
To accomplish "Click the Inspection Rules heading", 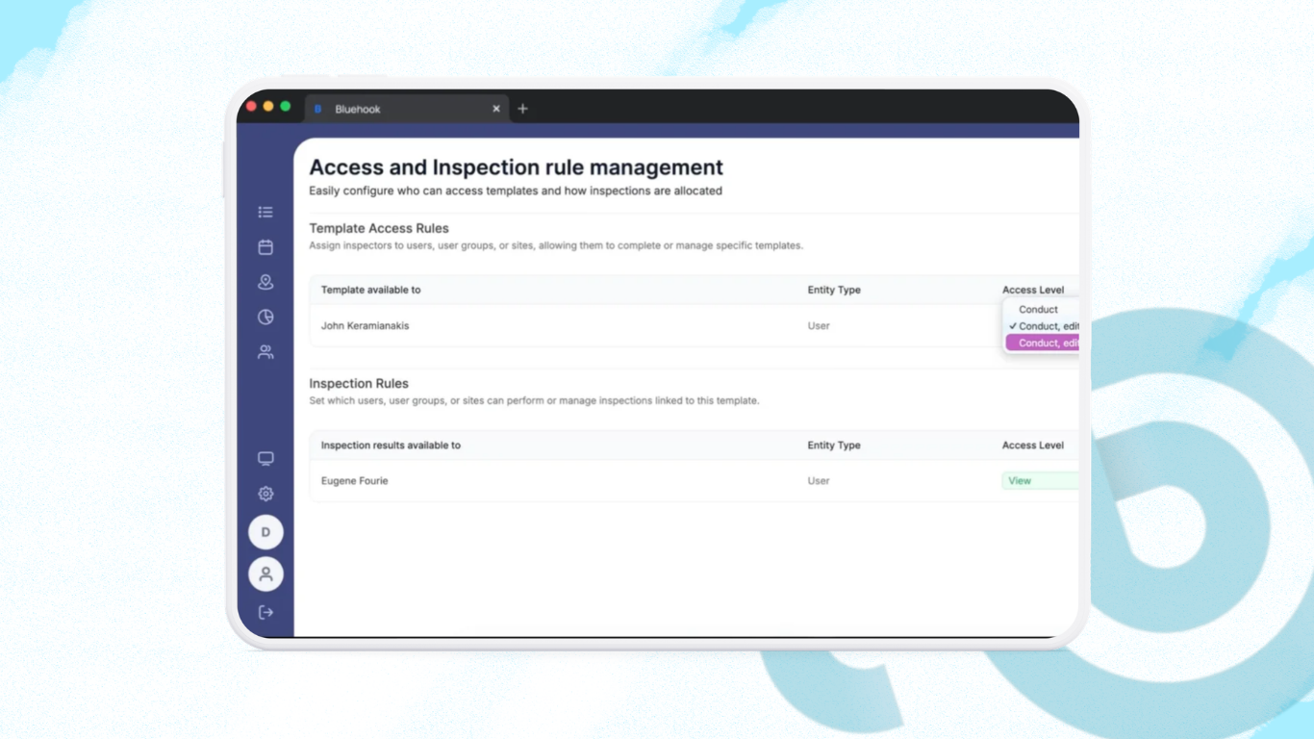I will pos(359,383).
